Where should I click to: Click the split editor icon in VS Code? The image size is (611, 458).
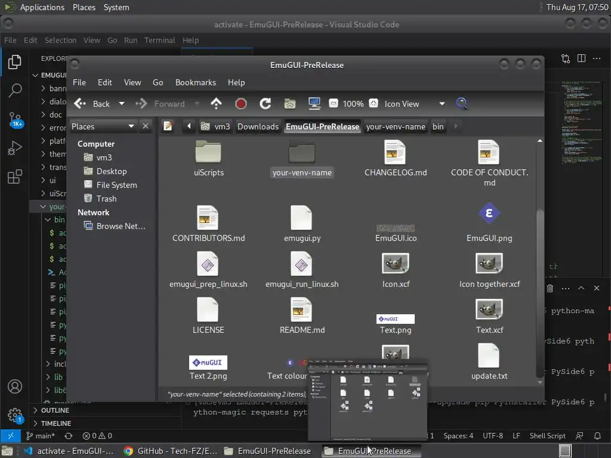pyautogui.click(x=581, y=58)
